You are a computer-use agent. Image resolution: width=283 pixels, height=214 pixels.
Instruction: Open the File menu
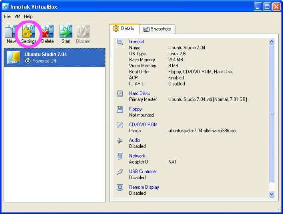(7, 16)
